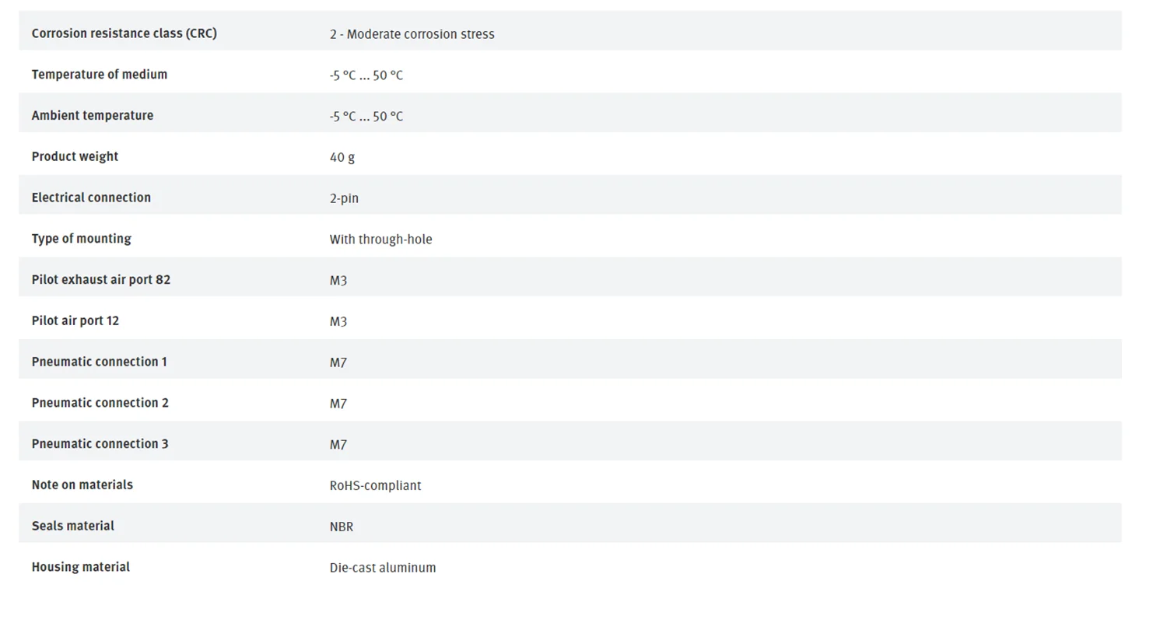Click the Note on materials label
Viewport: 1167px width, 623px height.
82,485
